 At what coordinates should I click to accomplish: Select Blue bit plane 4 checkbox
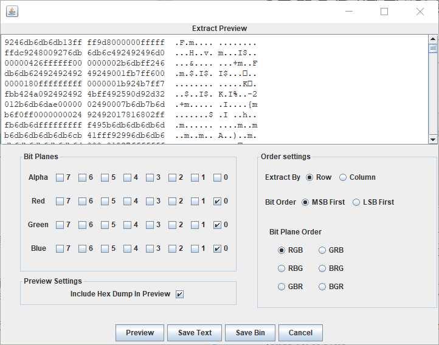click(127, 249)
